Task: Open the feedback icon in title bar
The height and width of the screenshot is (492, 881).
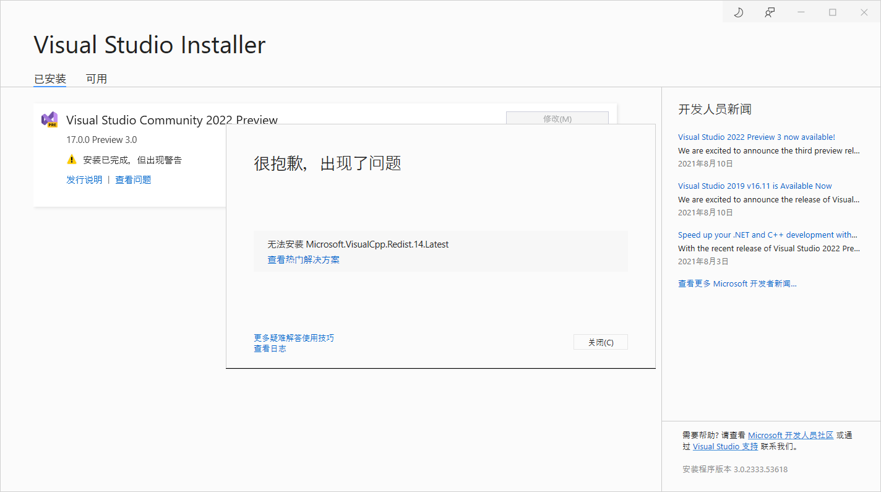Action: coord(770,12)
